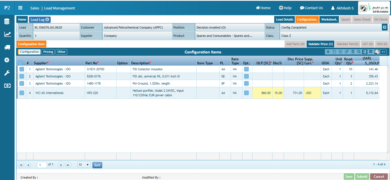
Task: Open the Lead Log tab
Action: pos(40,19)
